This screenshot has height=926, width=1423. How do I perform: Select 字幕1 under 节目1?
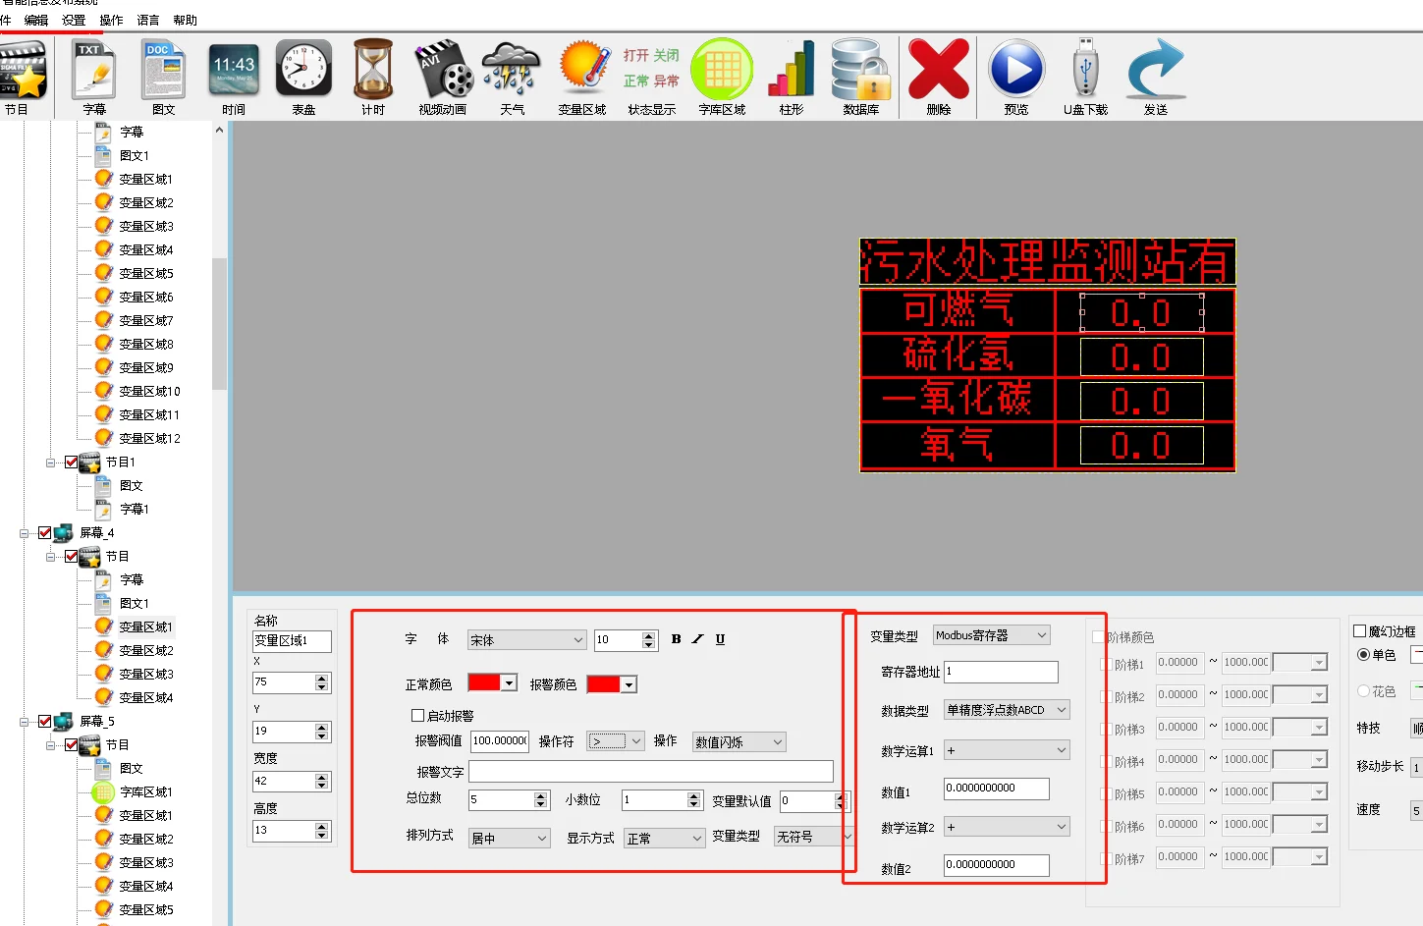pos(134,509)
